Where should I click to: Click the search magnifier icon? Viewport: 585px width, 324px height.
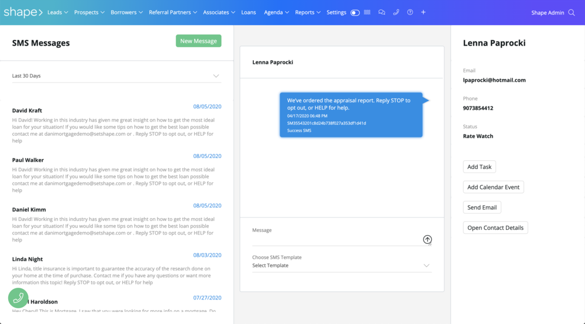572,13
